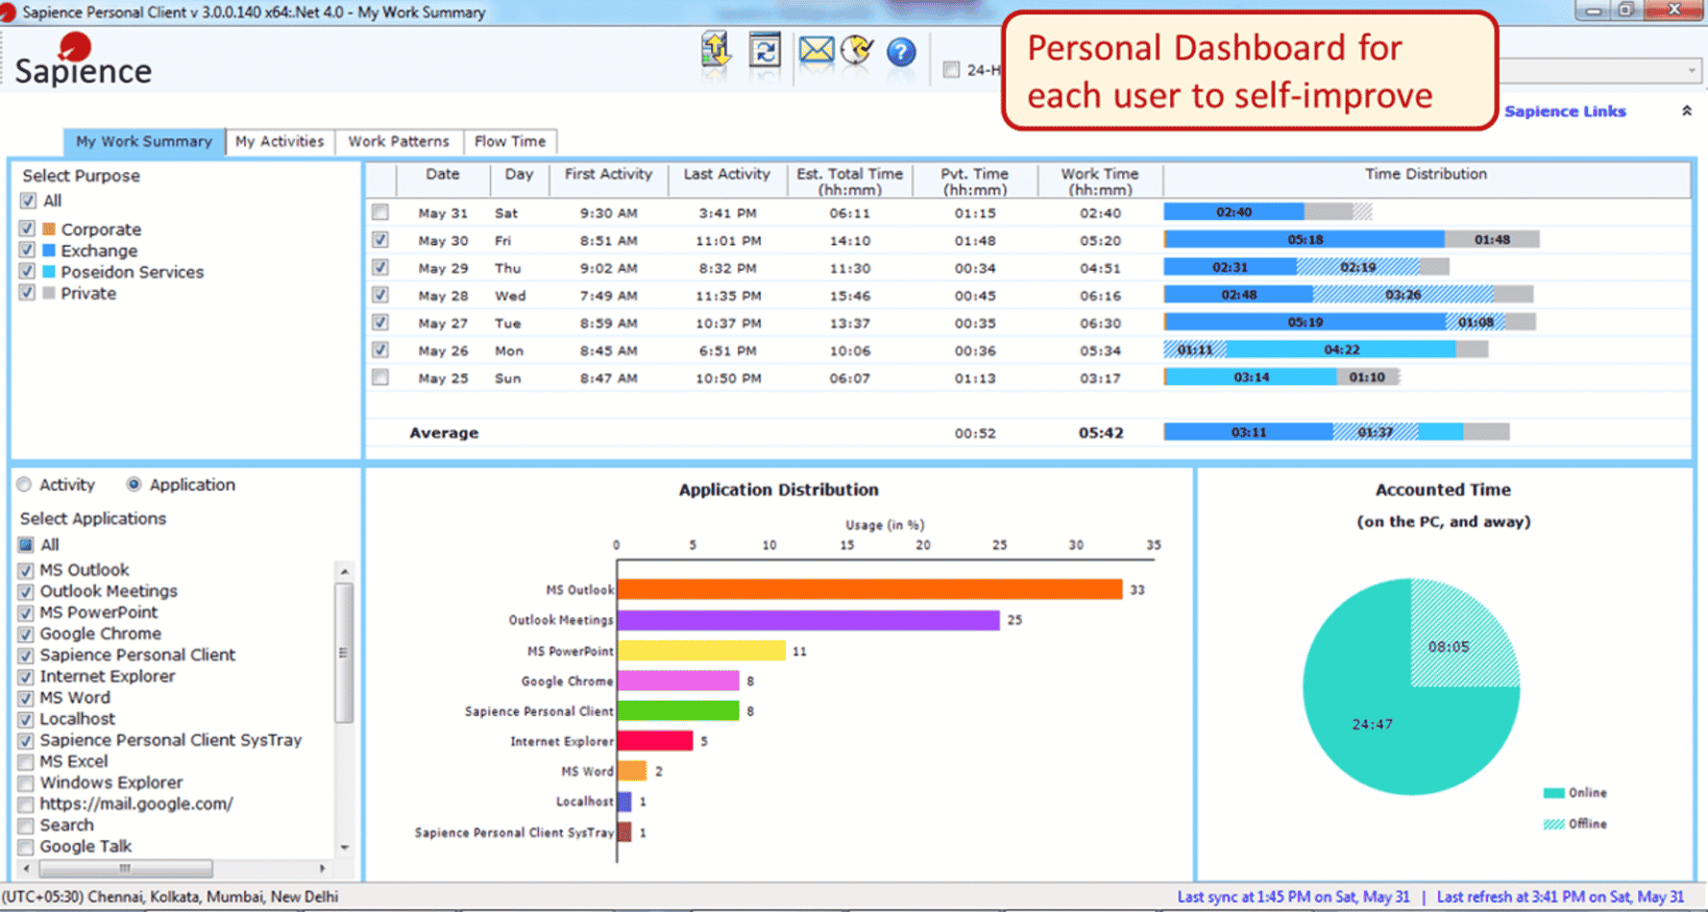Enable the MS Excel application checkbox
Image resolution: width=1708 pixels, height=912 pixels.
coord(26,762)
